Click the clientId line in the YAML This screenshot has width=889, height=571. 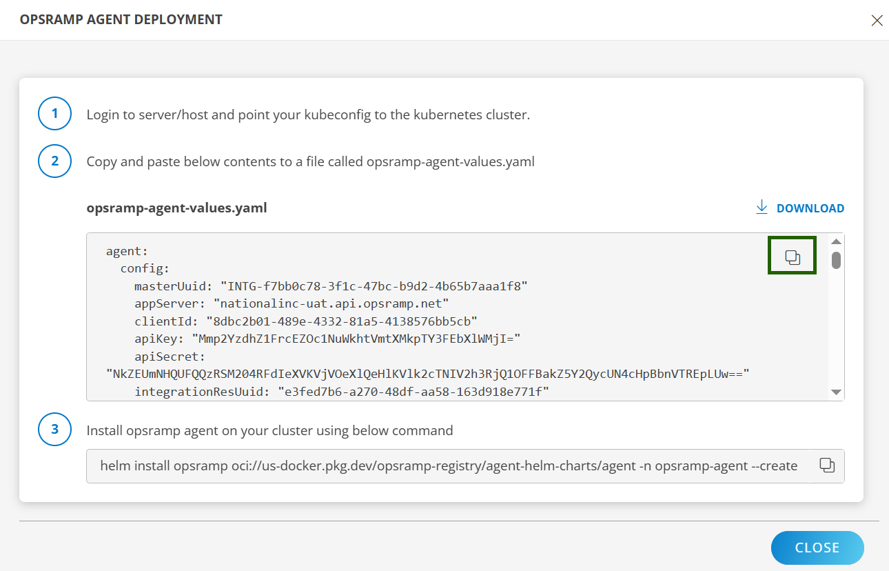click(306, 321)
